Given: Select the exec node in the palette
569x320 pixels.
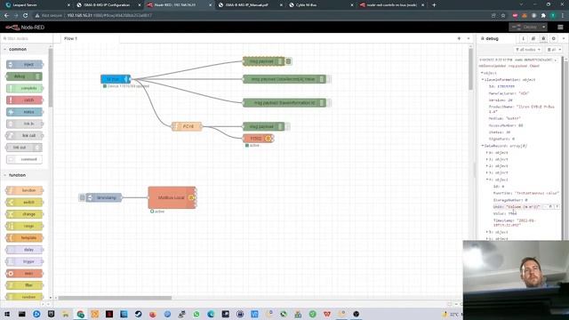Looking at the screenshot, I should point(24,273).
